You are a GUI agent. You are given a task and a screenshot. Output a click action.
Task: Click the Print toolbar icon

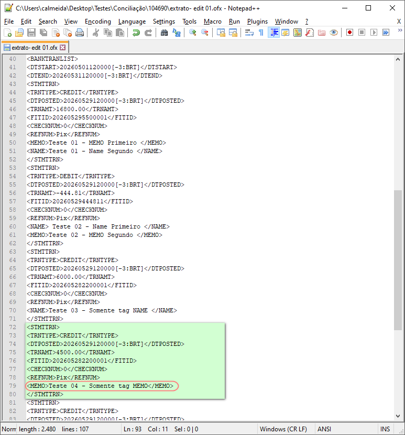(x=80, y=32)
